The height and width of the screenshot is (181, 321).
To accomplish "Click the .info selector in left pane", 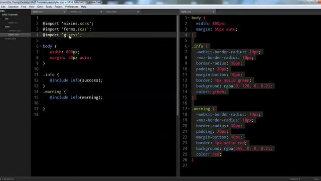I will (49, 75).
